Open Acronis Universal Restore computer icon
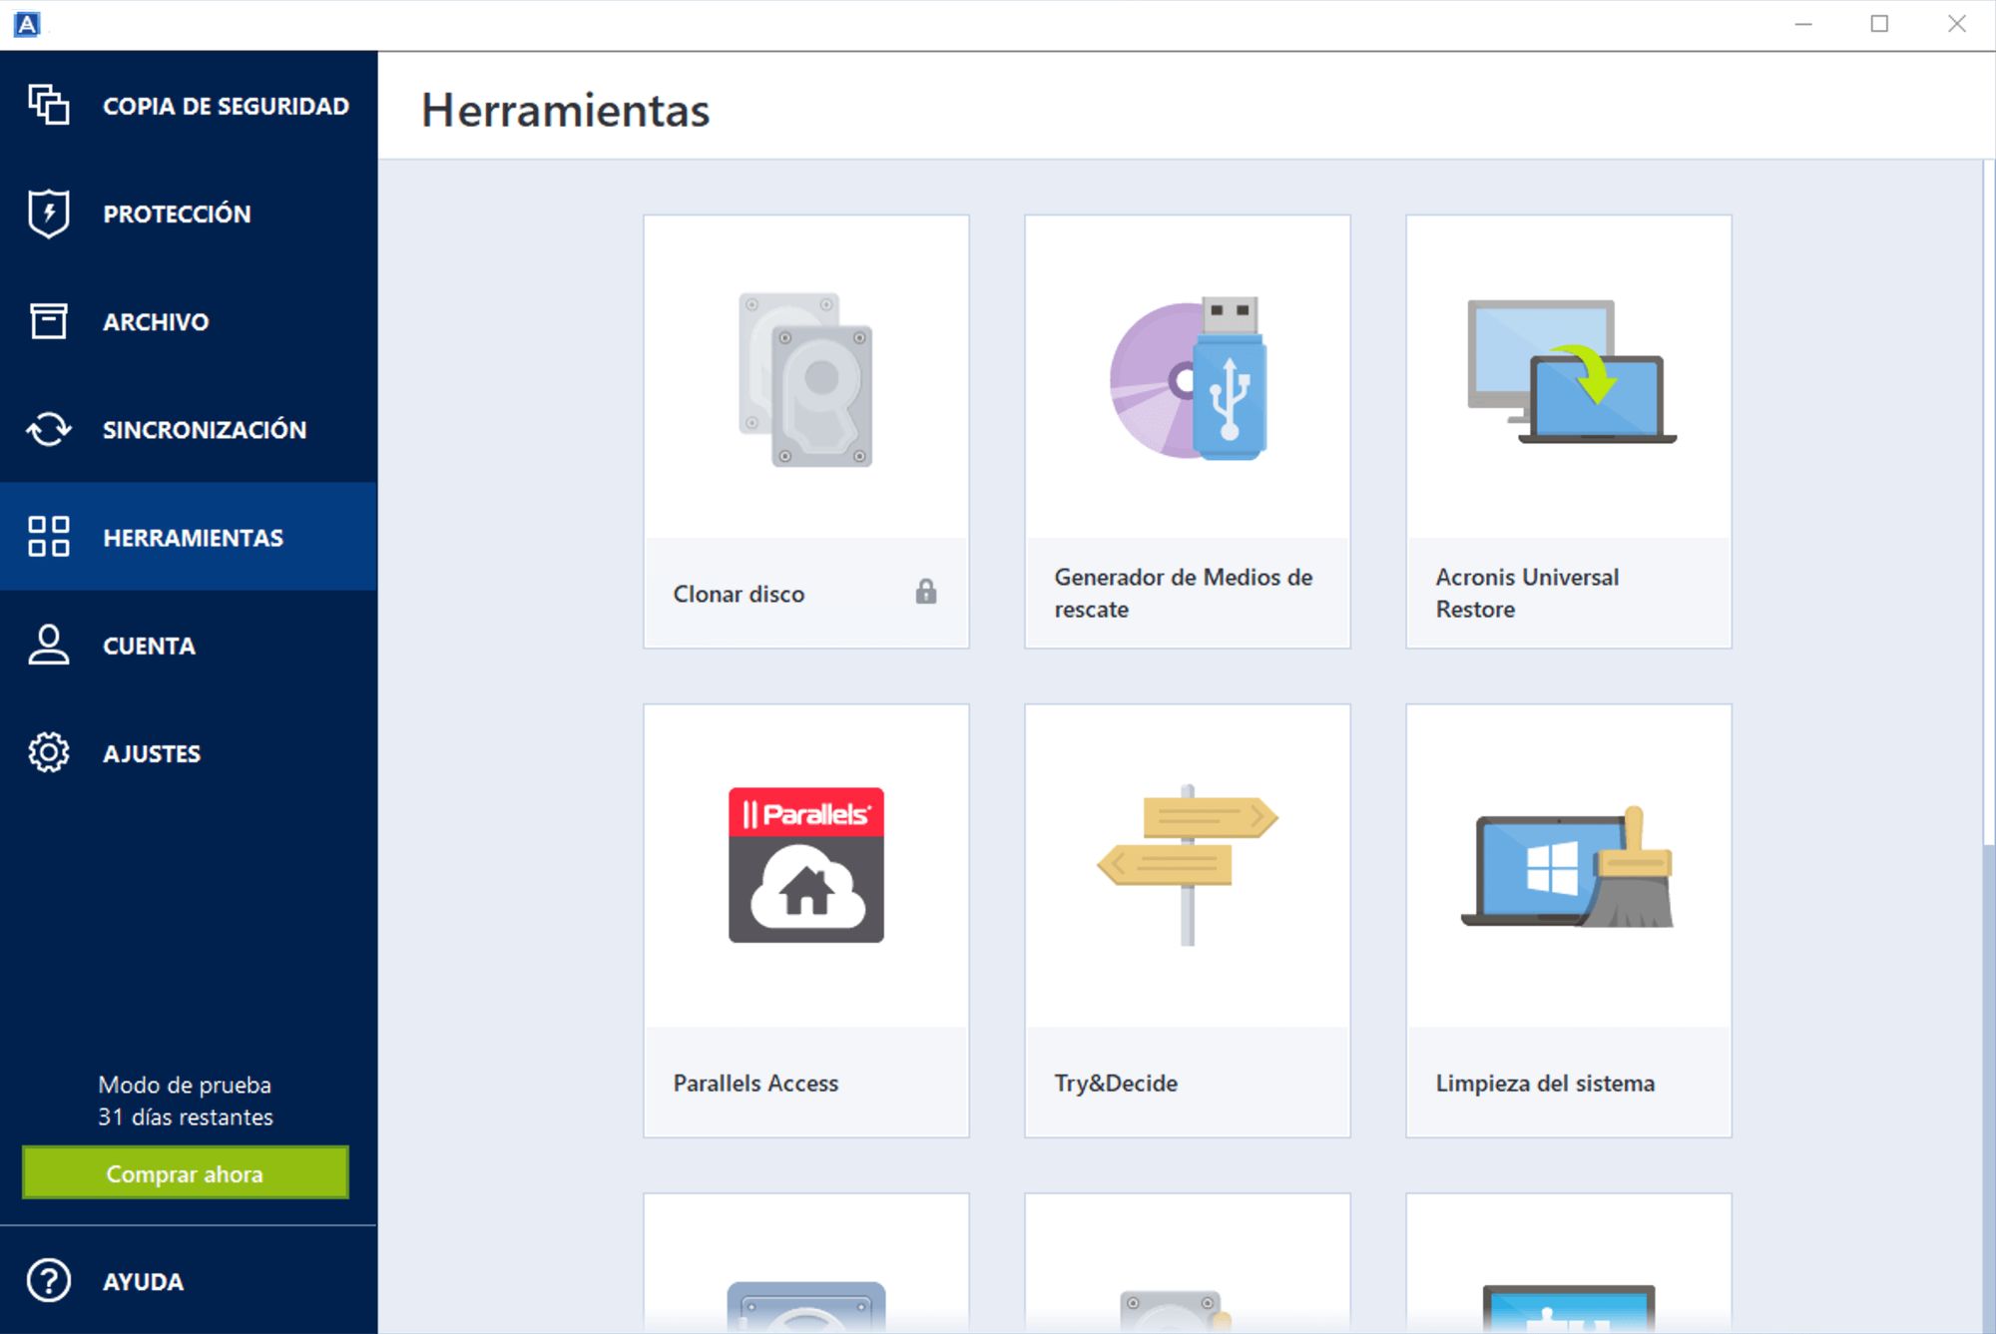Image resolution: width=1996 pixels, height=1334 pixels. tap(1570, 372)
